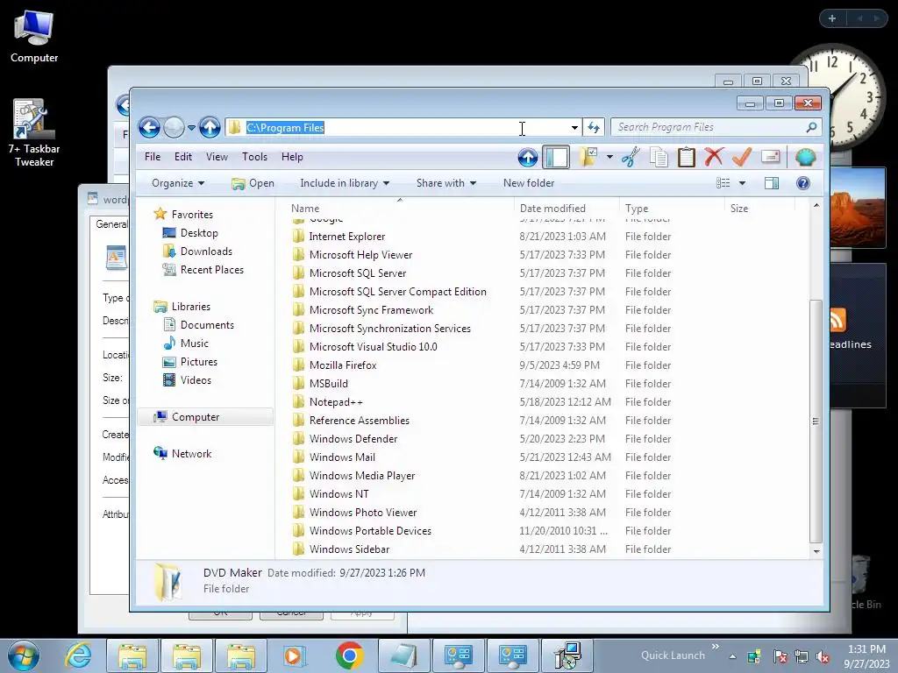
Task: Open Google Chrome from taskbar
Action: point(349,655)
